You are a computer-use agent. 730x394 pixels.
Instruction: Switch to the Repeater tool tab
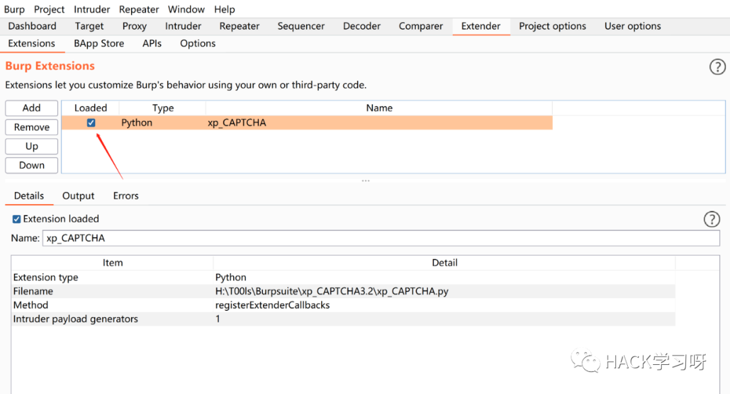[239, 26]
